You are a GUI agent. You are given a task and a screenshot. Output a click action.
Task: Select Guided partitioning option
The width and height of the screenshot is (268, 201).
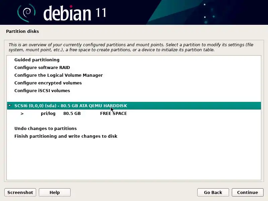[37, 60]
